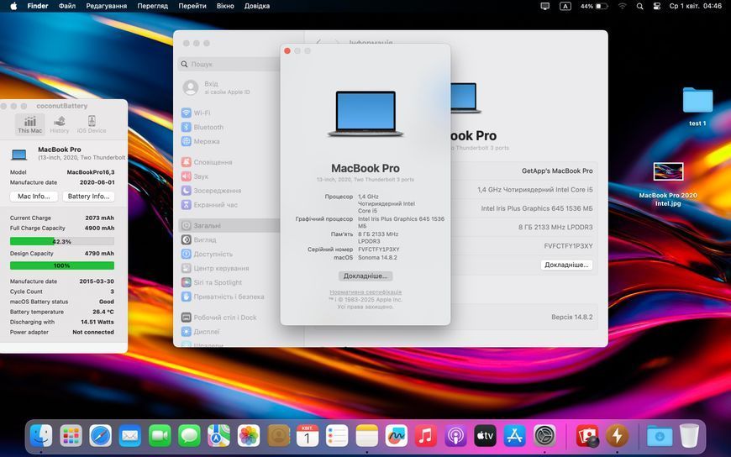Open Control Center in menu bar
The image size is (731, 457).
(656, 6)
